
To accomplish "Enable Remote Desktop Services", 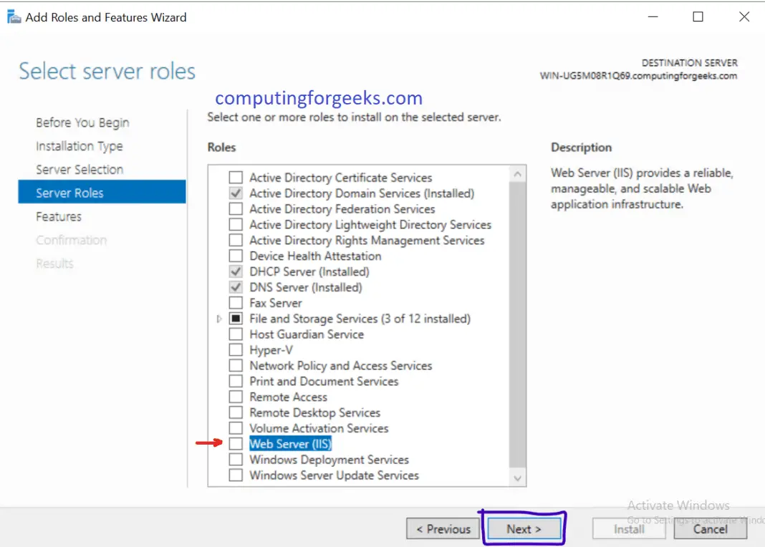I will pyautogui.click(x=236, y=412).
